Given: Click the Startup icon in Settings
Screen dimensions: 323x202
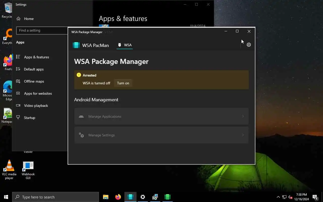Looking at the screenshot, I should click(x=18, y=117).
